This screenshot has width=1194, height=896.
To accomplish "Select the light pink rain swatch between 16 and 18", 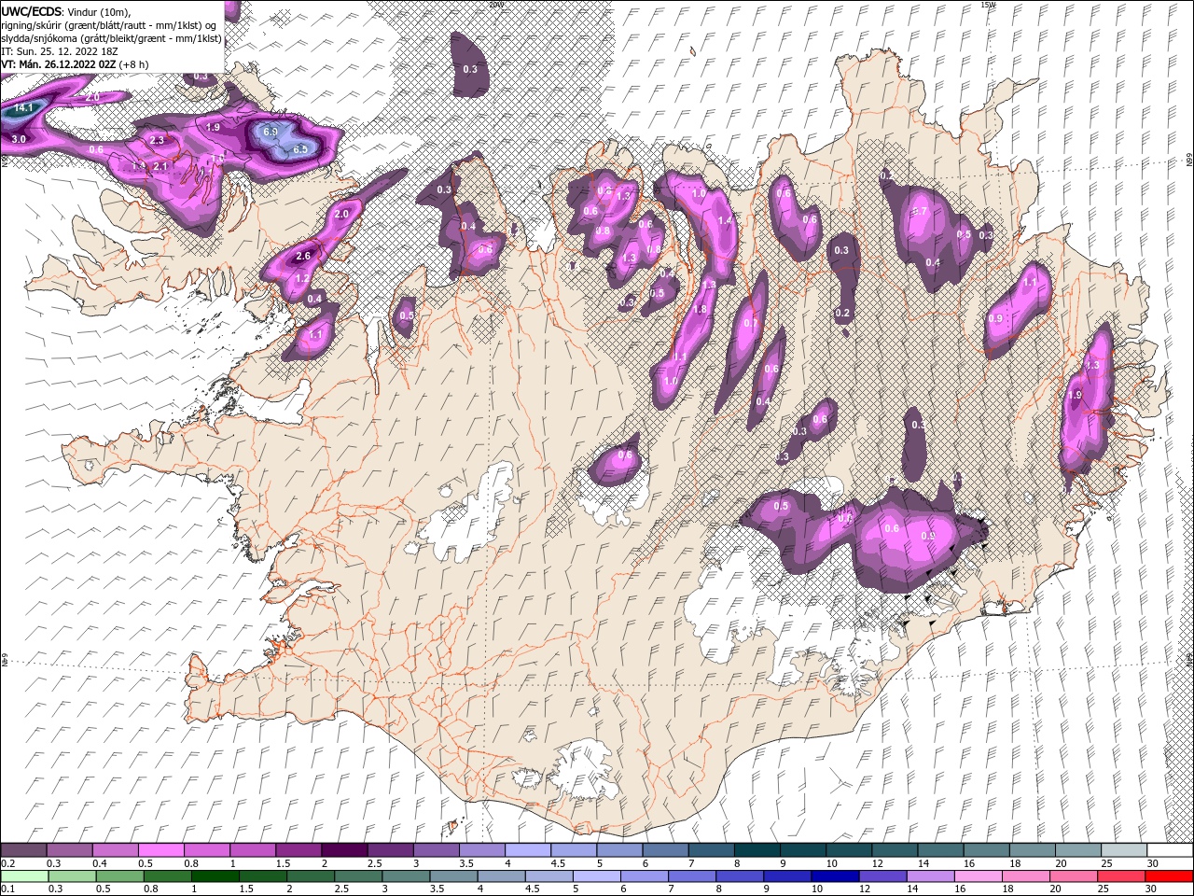I will point(978,876).
